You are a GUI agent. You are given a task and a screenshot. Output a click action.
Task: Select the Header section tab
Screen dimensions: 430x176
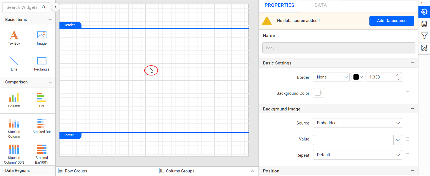[70, 25]
